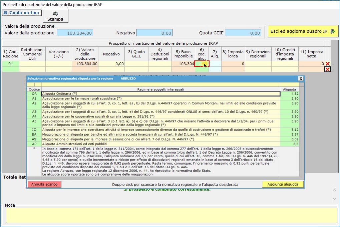Delete row 01 with its red X

(x=327, y=64)
